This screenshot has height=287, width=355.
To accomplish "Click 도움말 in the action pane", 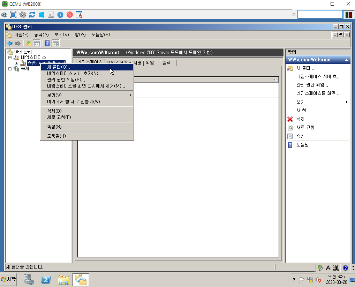I will pos(303,145).
